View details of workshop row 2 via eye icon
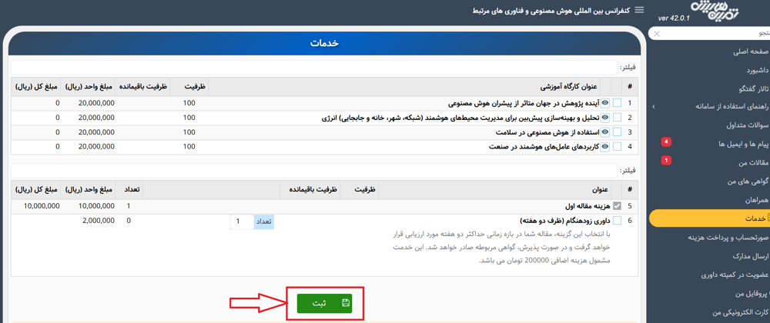The width and height of the screenshot is (770, 323). tap(605, 118)
